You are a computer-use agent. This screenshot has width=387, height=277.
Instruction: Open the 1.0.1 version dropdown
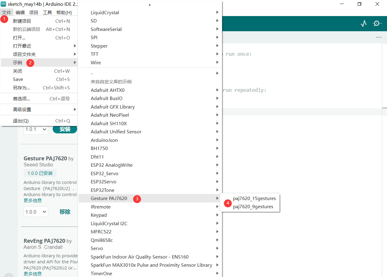[36, 129]
